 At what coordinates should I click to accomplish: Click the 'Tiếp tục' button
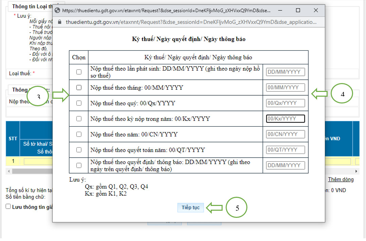pos(190,208)
